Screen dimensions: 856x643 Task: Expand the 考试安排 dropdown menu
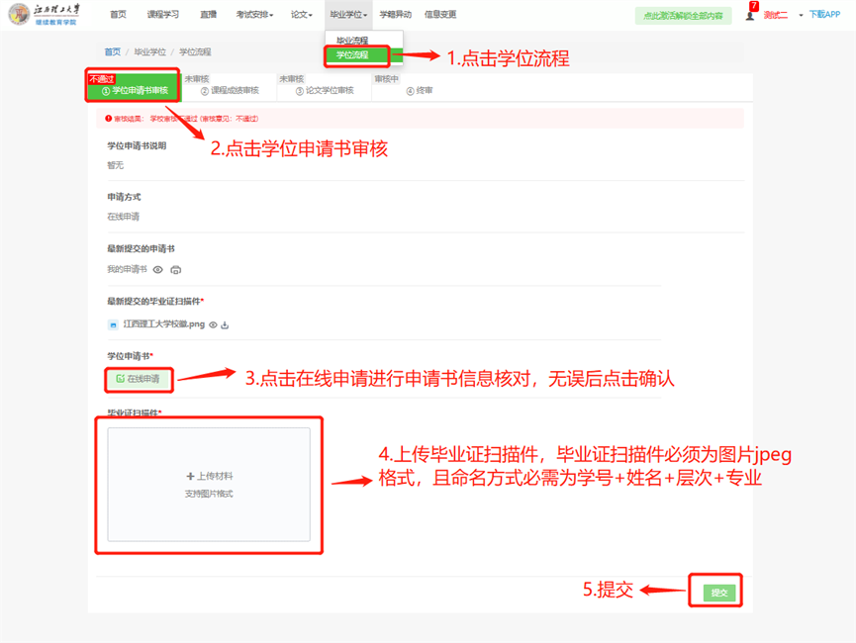click(254, 15)
